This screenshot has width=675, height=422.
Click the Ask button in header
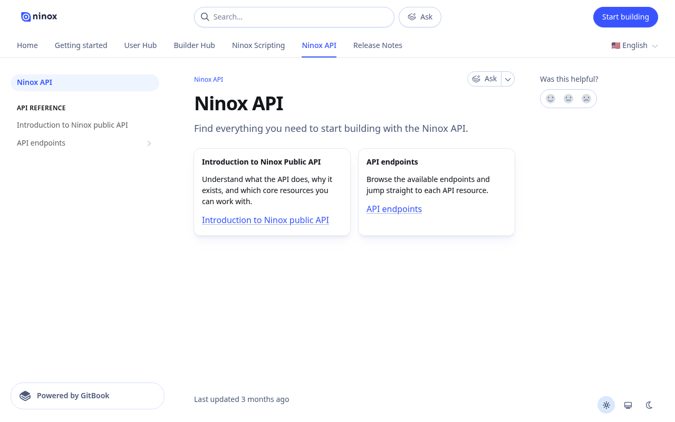[420, 17]
